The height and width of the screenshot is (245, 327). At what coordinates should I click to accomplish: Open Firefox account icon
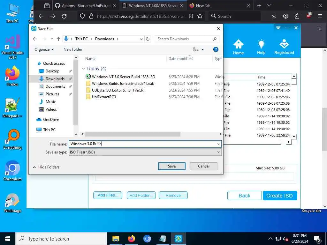(285, 16)
